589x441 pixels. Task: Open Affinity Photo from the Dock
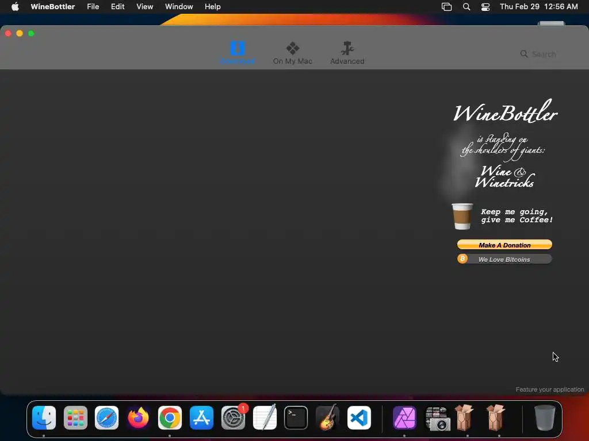pos(404,418)
